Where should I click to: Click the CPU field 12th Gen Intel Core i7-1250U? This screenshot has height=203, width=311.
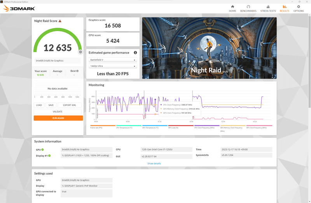tap(166, 149)
